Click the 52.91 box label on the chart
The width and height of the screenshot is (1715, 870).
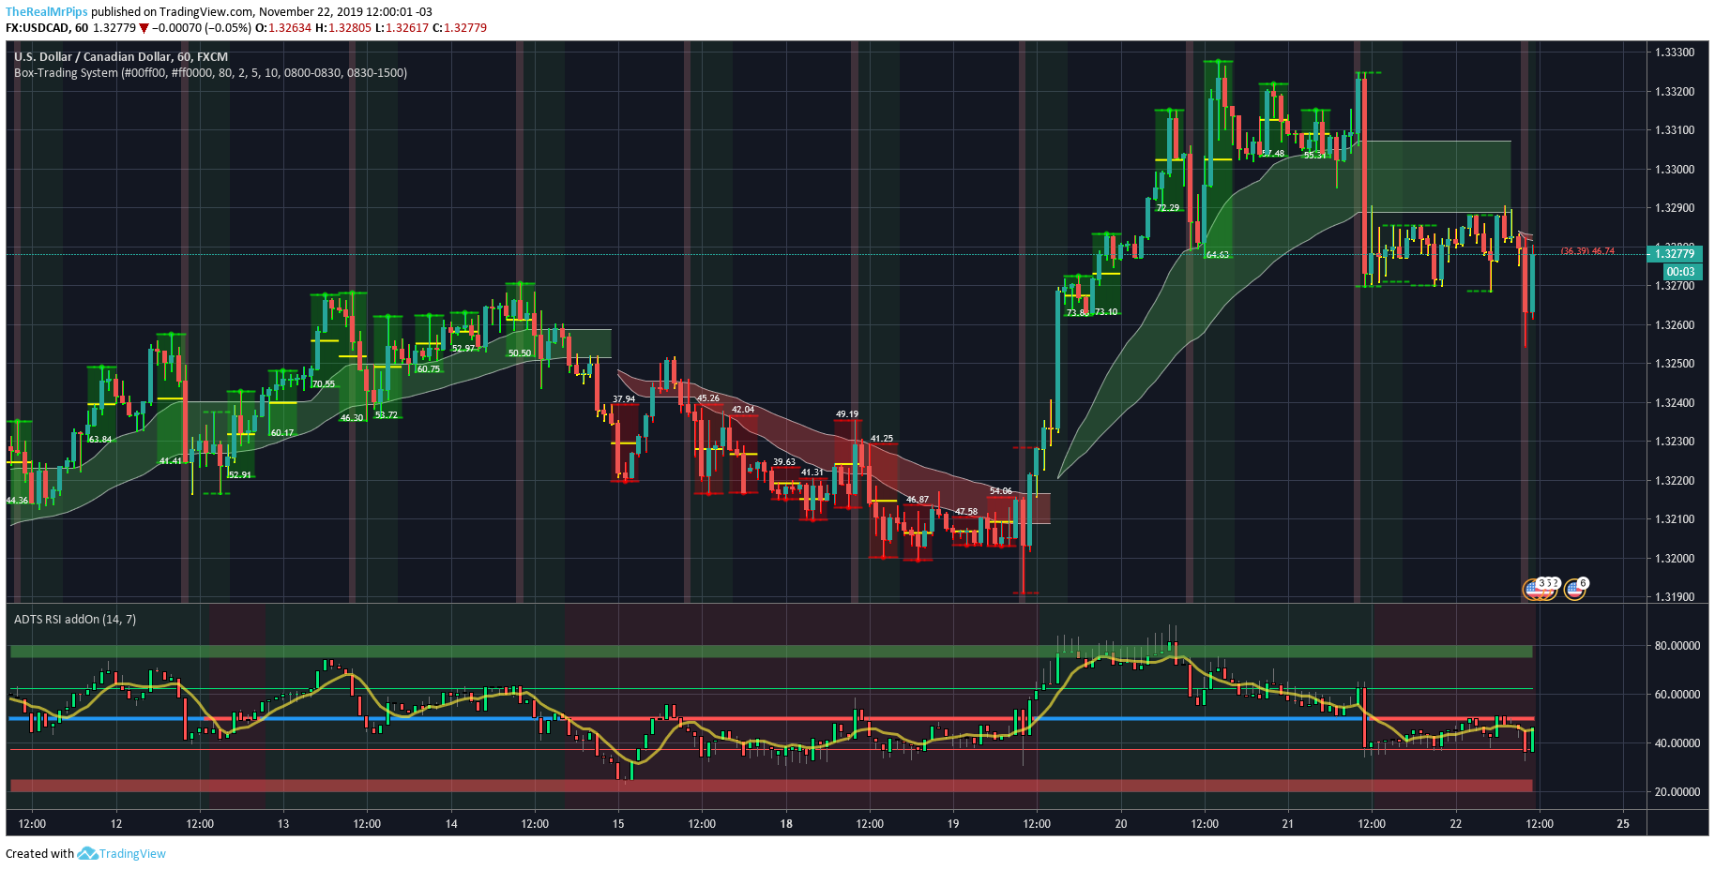pos(240,475)
